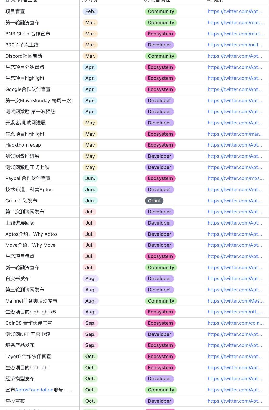
Task: Click the coin98 Twitter link
Action: (235, 323)
